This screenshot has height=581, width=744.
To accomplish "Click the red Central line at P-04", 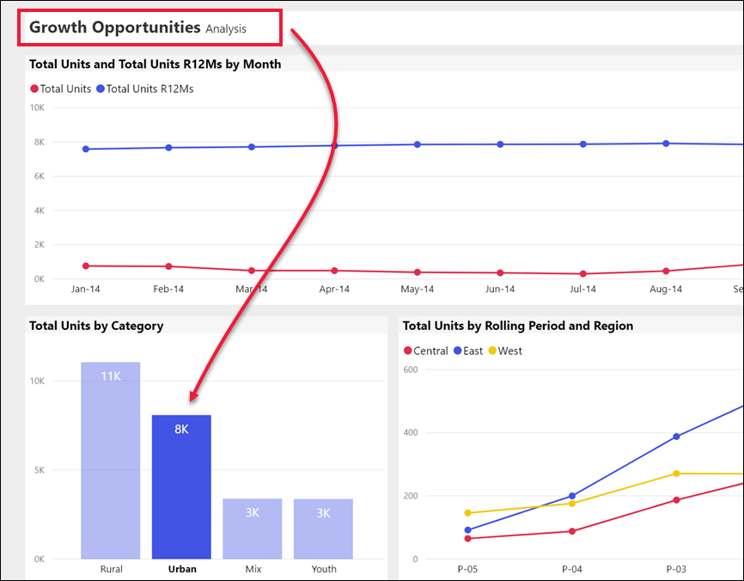I will click(572, 532).
